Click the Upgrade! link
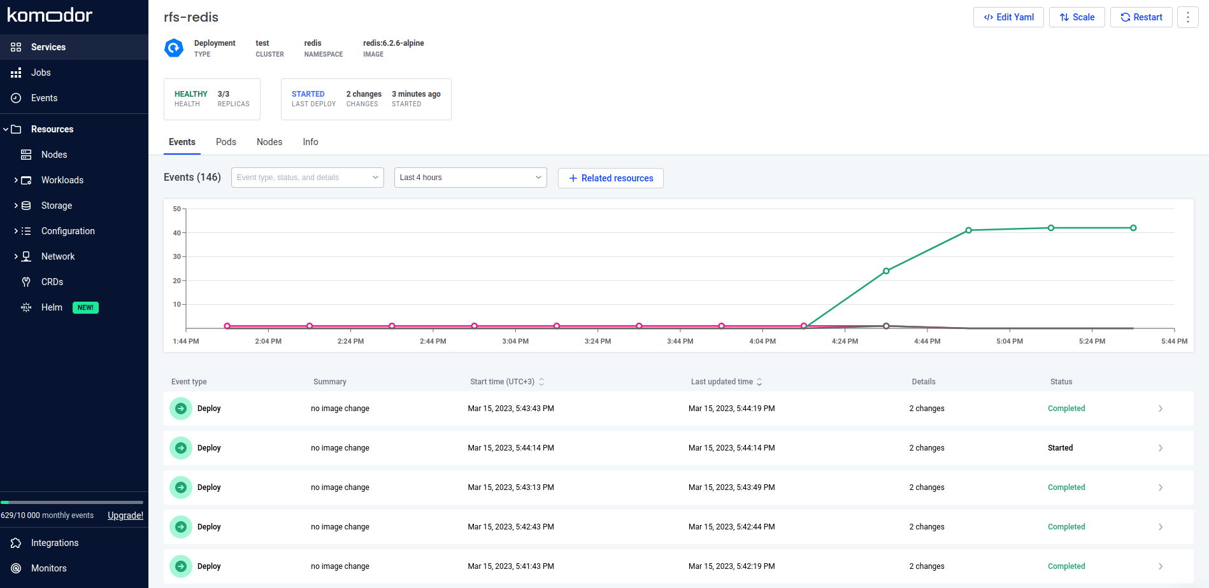Screen dimensions: 1209x588 point(125,515)
